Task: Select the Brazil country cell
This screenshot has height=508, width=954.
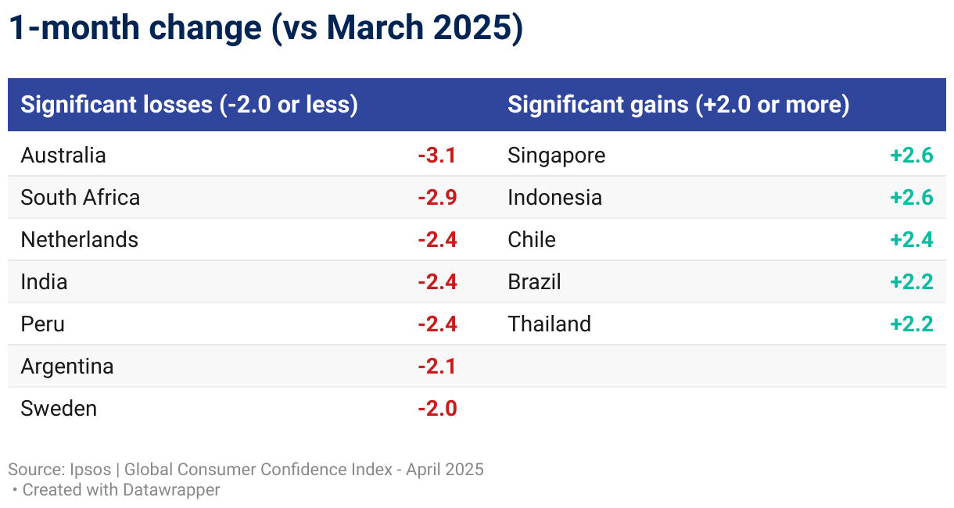Action: [534, 282]
